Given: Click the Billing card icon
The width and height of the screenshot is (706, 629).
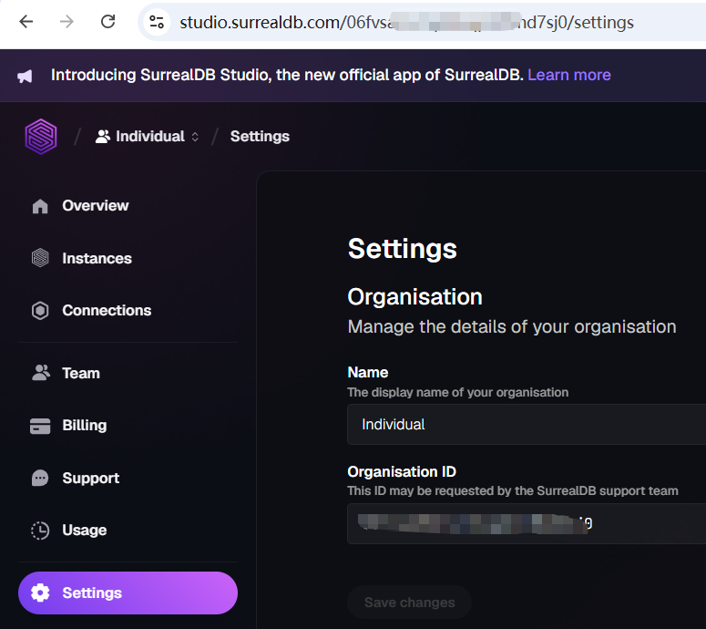Looking at the screenshot, I should (x=40, y=426).
